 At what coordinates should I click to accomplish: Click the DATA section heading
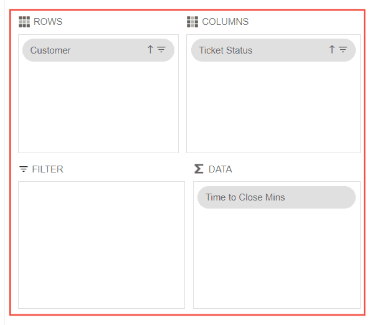pyautogui.click(x=220, y=169)
